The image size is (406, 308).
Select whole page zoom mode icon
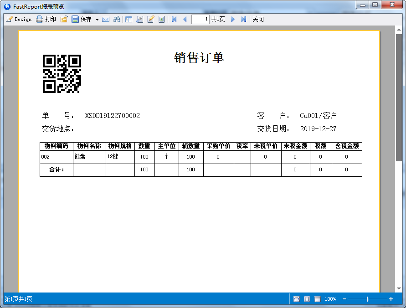[307, 299]
